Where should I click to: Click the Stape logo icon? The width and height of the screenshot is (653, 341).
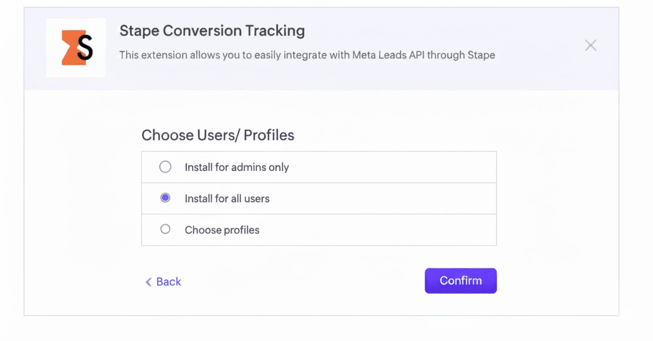76,48
